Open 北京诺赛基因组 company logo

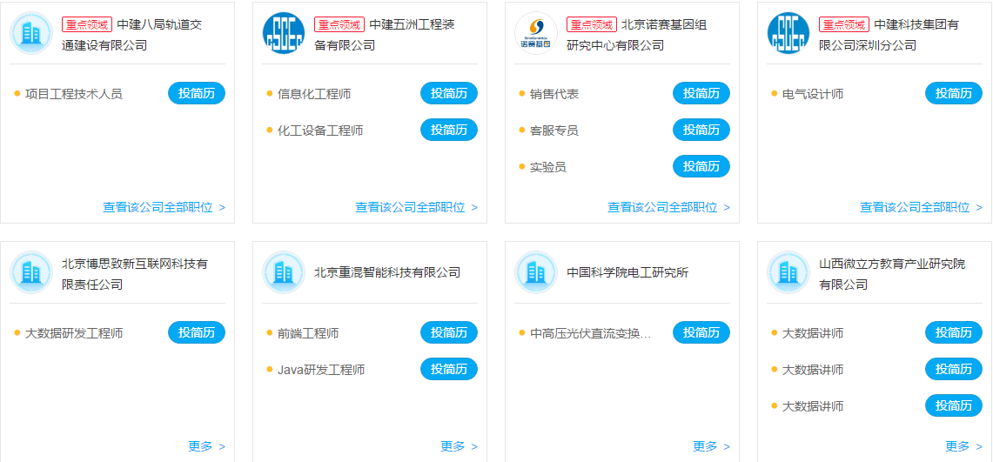(536, 33)
